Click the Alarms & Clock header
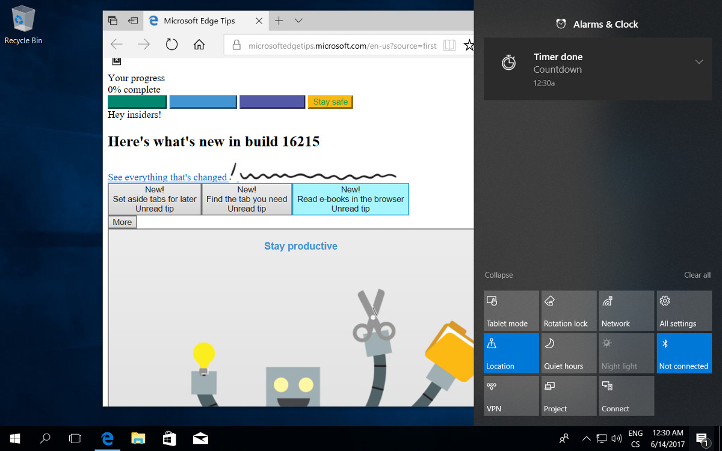Screen dimensions: 722x451 [597, 24]
